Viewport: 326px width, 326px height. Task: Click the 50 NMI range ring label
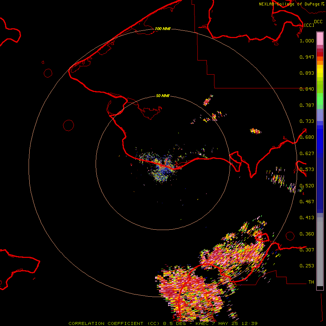(163, 96)
